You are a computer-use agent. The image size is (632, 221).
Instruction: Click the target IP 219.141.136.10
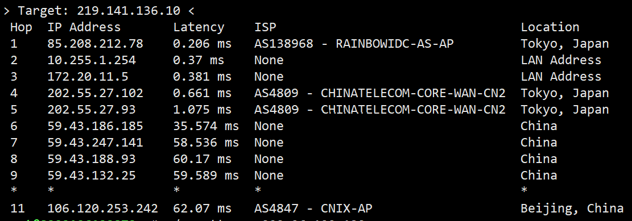pos(129,10)
